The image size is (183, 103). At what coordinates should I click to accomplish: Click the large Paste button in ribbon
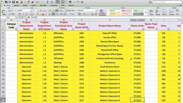tap(4, 12)
